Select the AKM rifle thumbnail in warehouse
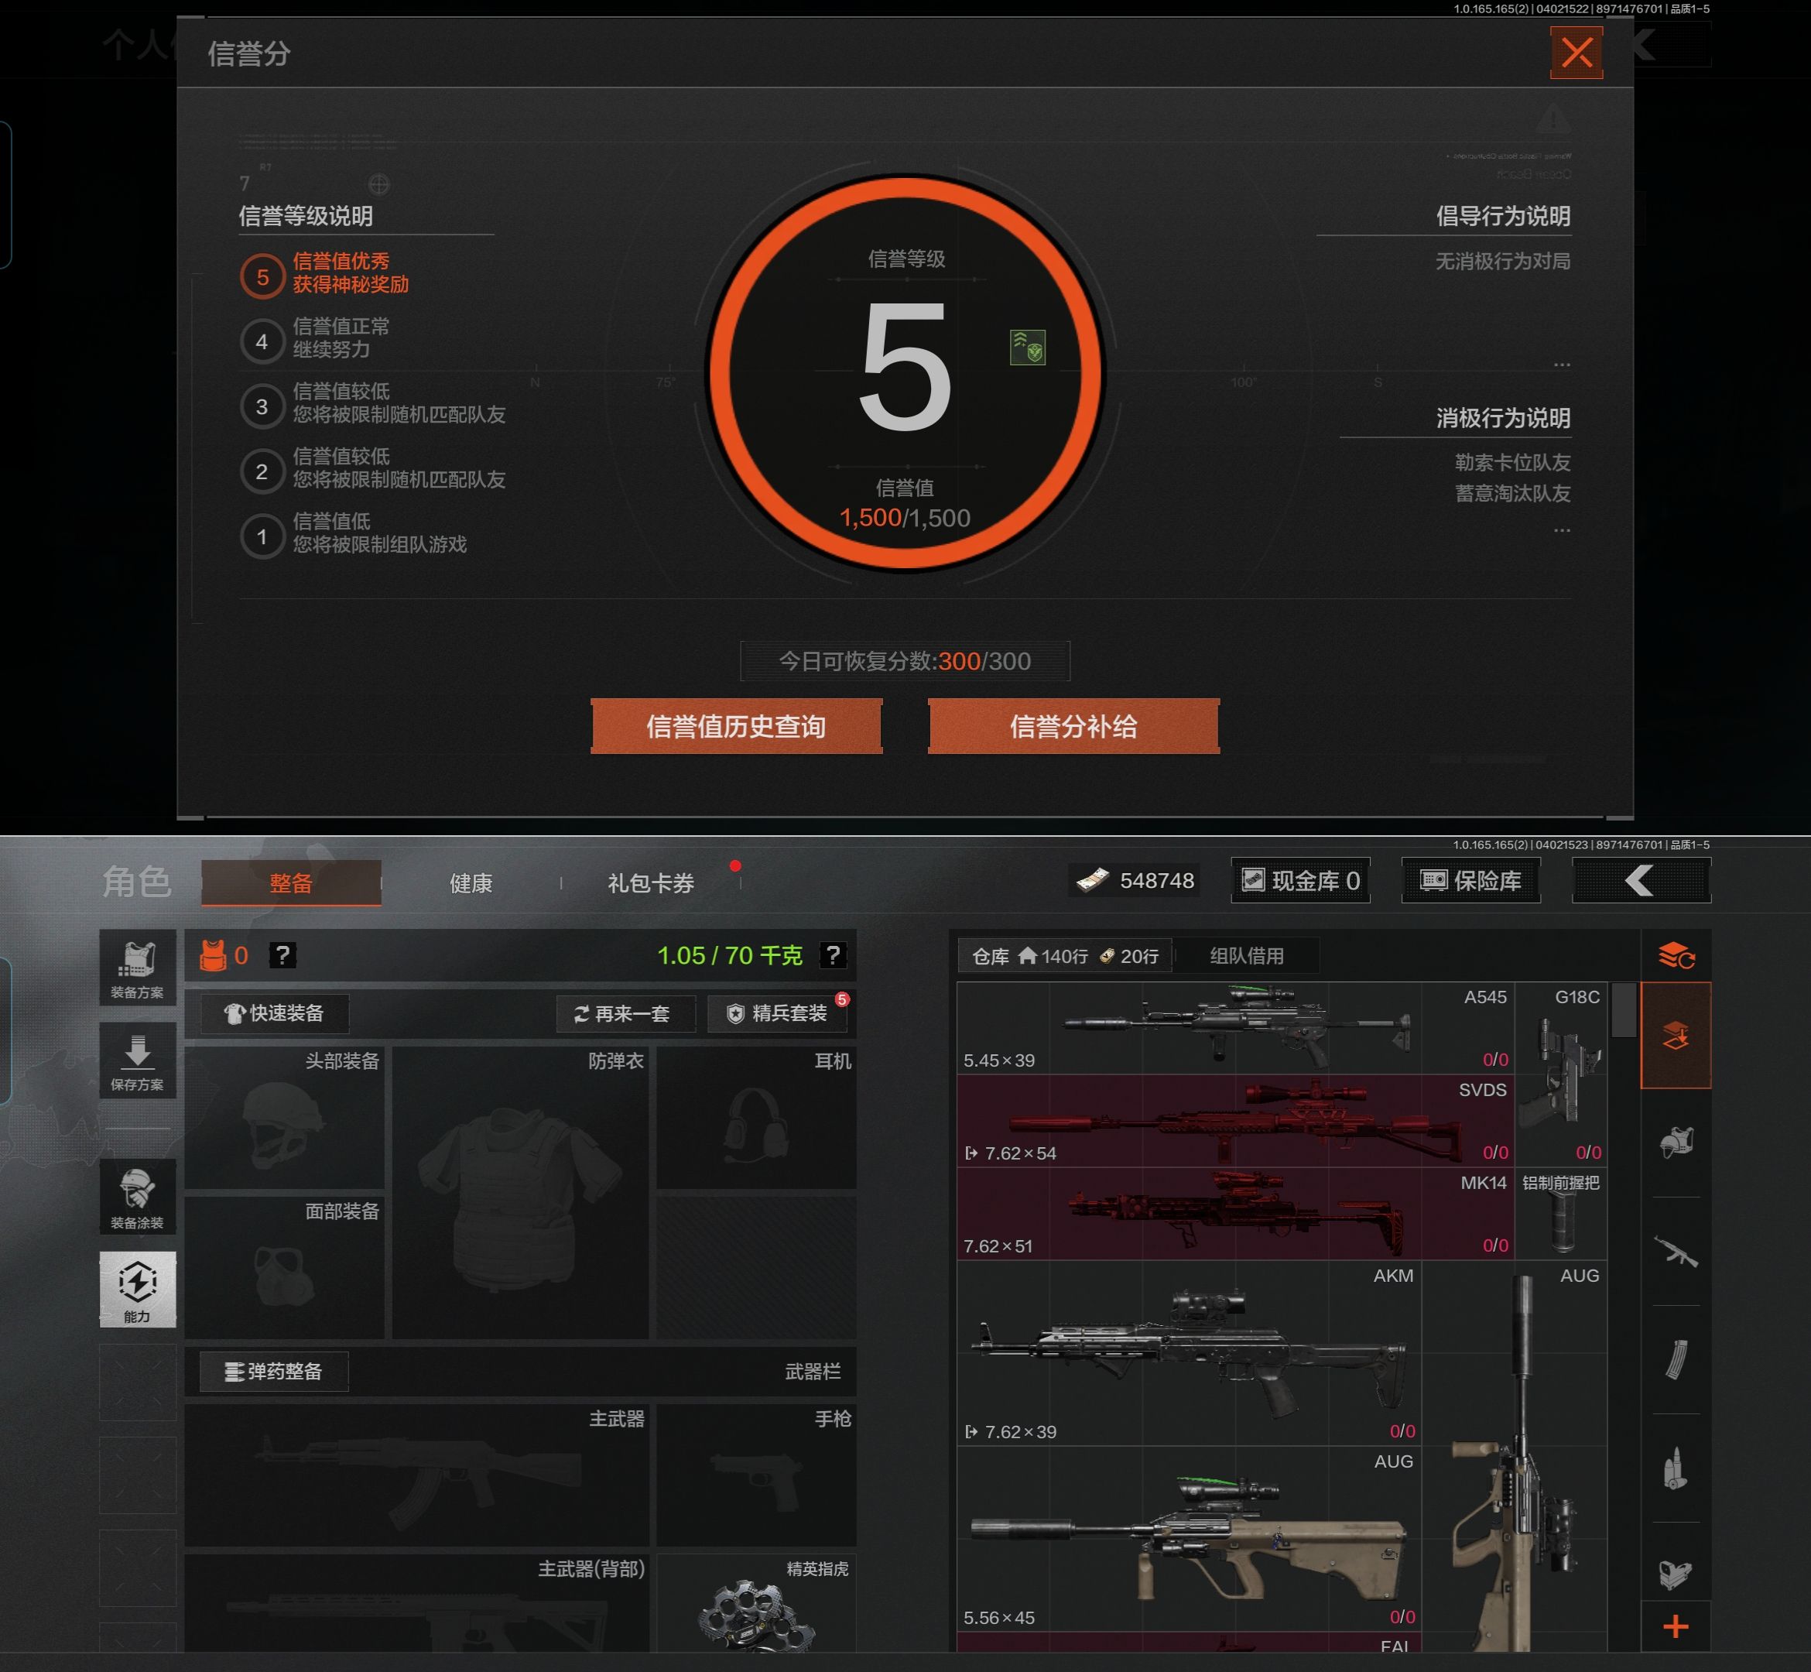The height and width of the screenshot is (1672, 1811). pyautogui.click(x=1189, y=1352)
